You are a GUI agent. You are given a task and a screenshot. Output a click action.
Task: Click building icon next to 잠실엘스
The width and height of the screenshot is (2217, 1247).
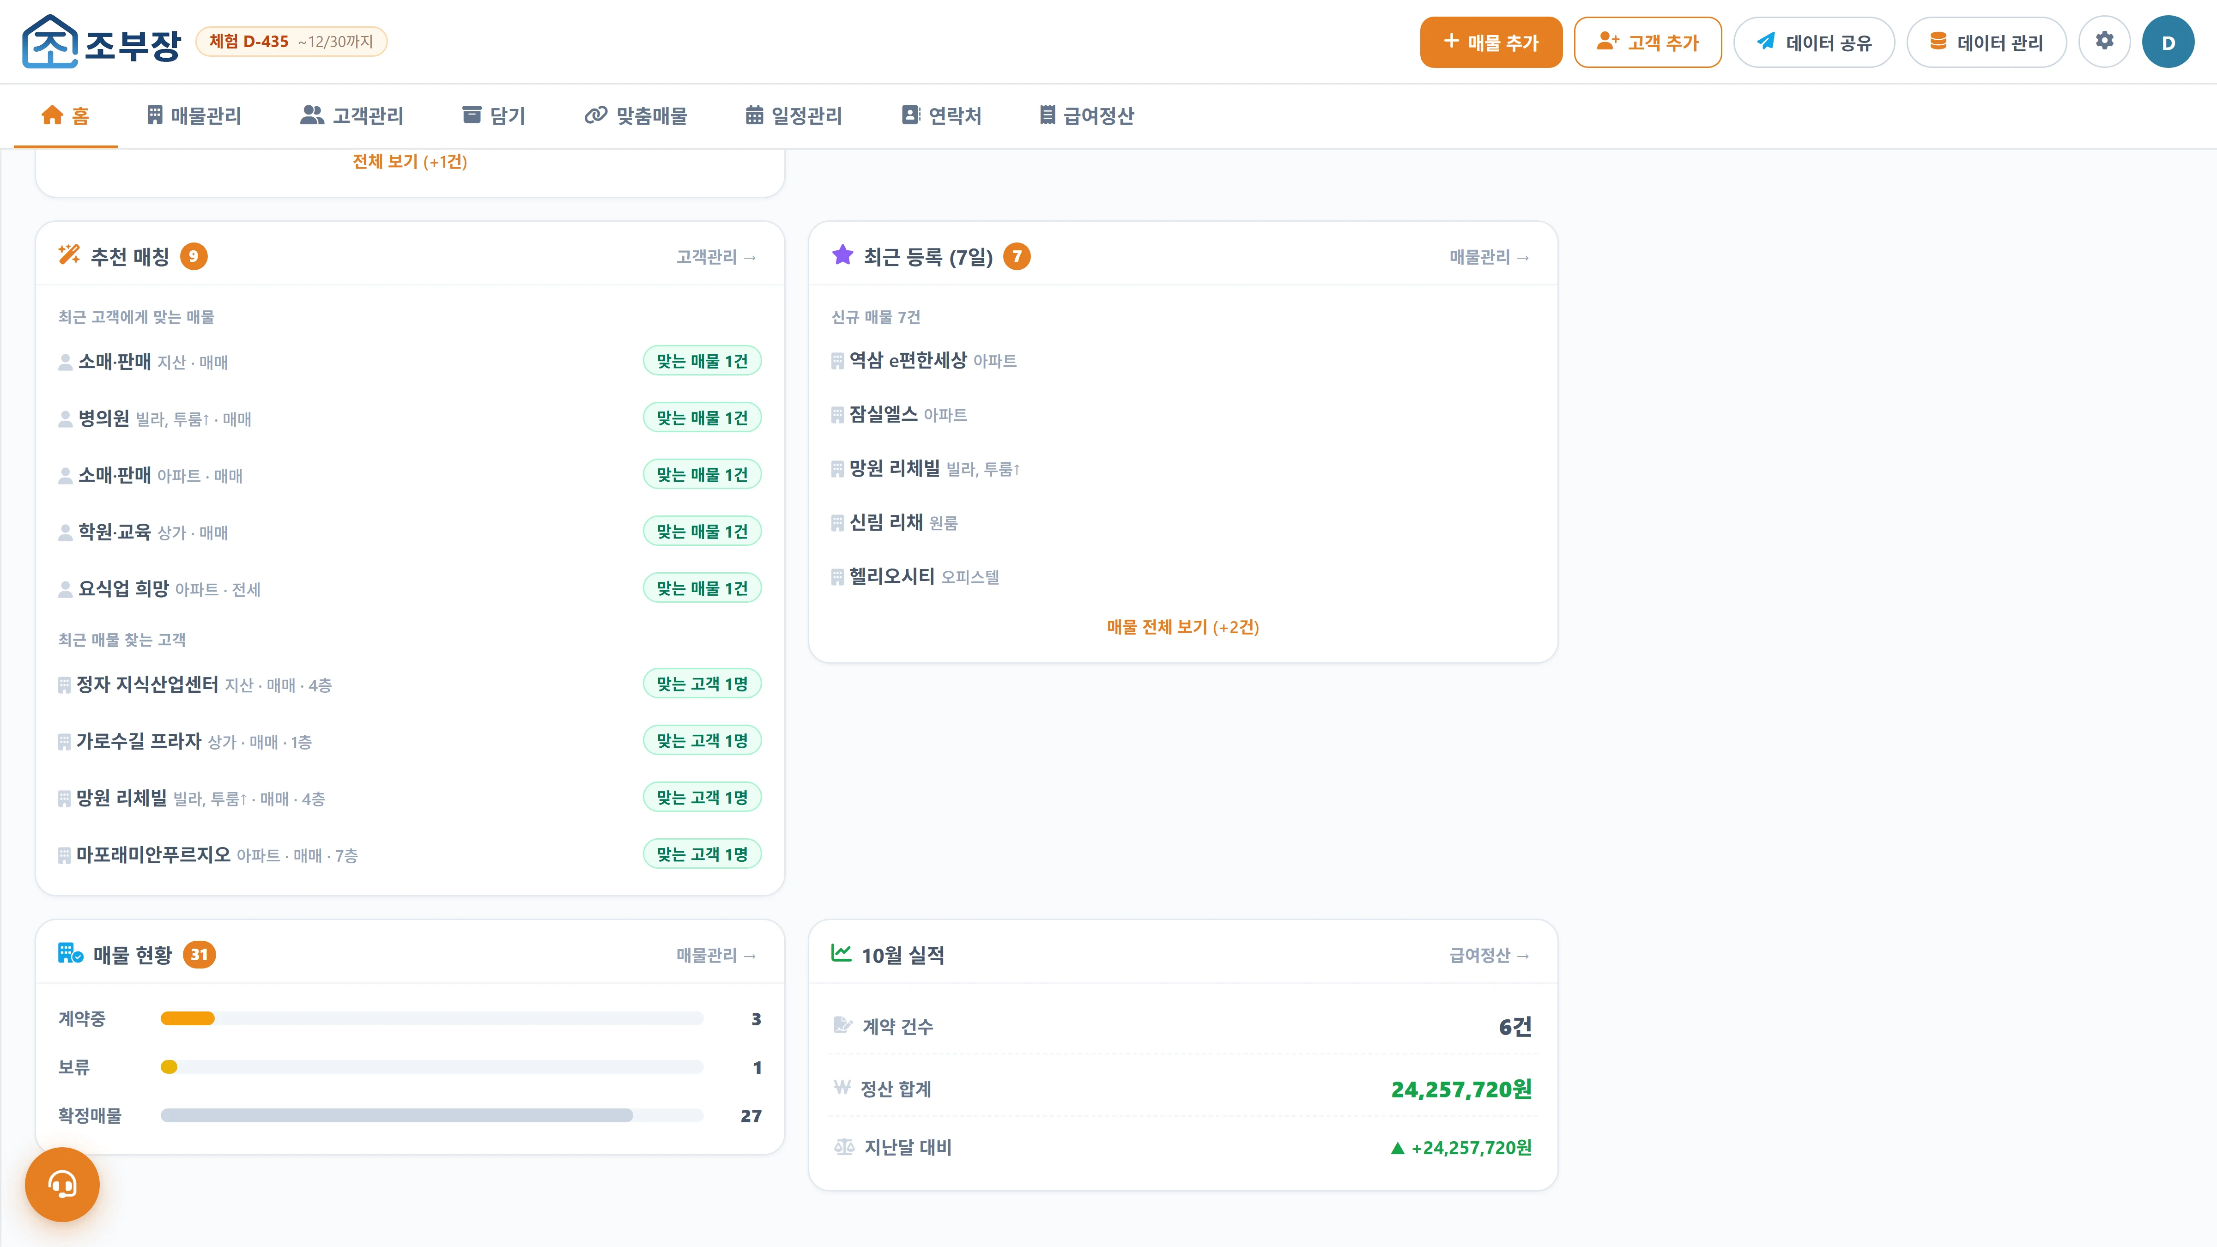pos(837,415)
